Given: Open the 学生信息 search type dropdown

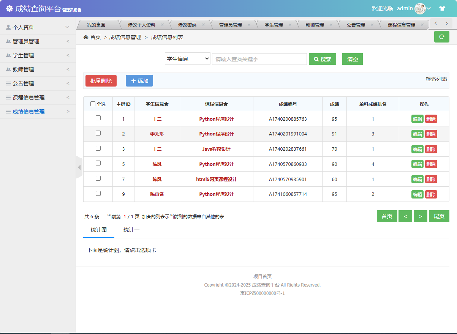Looking at the screenshot, I should (x=187, y=59).
